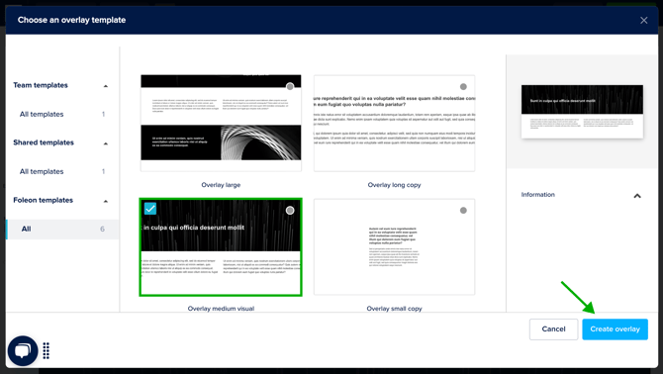
Task: Collapse the Shared templates section
Action: tap(106, 143)
